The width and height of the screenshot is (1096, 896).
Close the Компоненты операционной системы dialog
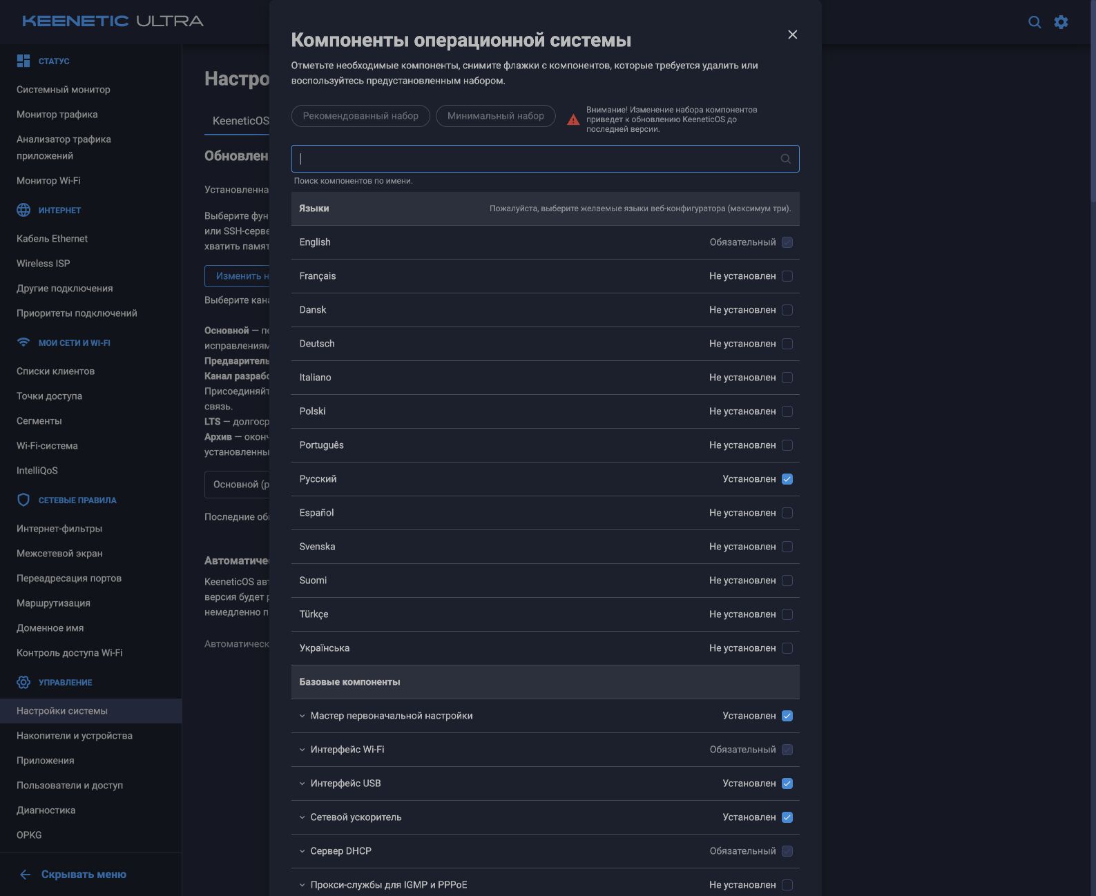[x=793, y=35]
